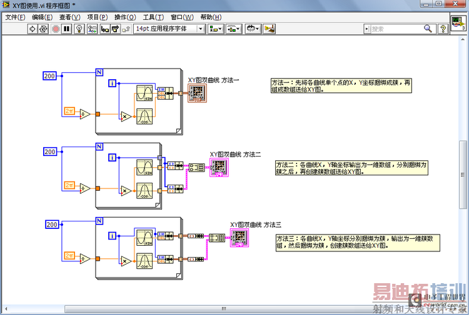Viewport: 469px width, 315px height.
Task: Click the Step Into button
Action: point(105,29)
